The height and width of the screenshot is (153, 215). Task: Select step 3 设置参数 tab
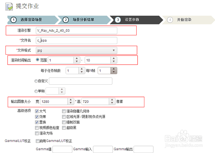tap(136, 20)
